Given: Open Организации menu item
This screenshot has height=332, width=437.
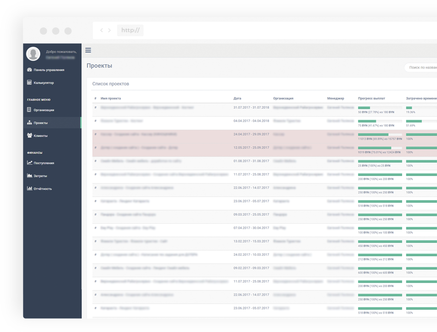Looking at the screenshot, I should [44, 110].
